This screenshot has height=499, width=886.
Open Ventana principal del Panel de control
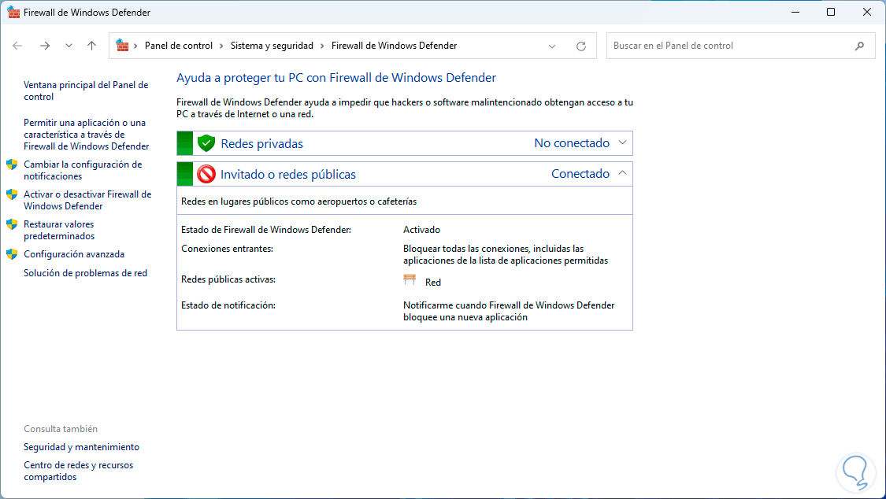pos(86,91)
